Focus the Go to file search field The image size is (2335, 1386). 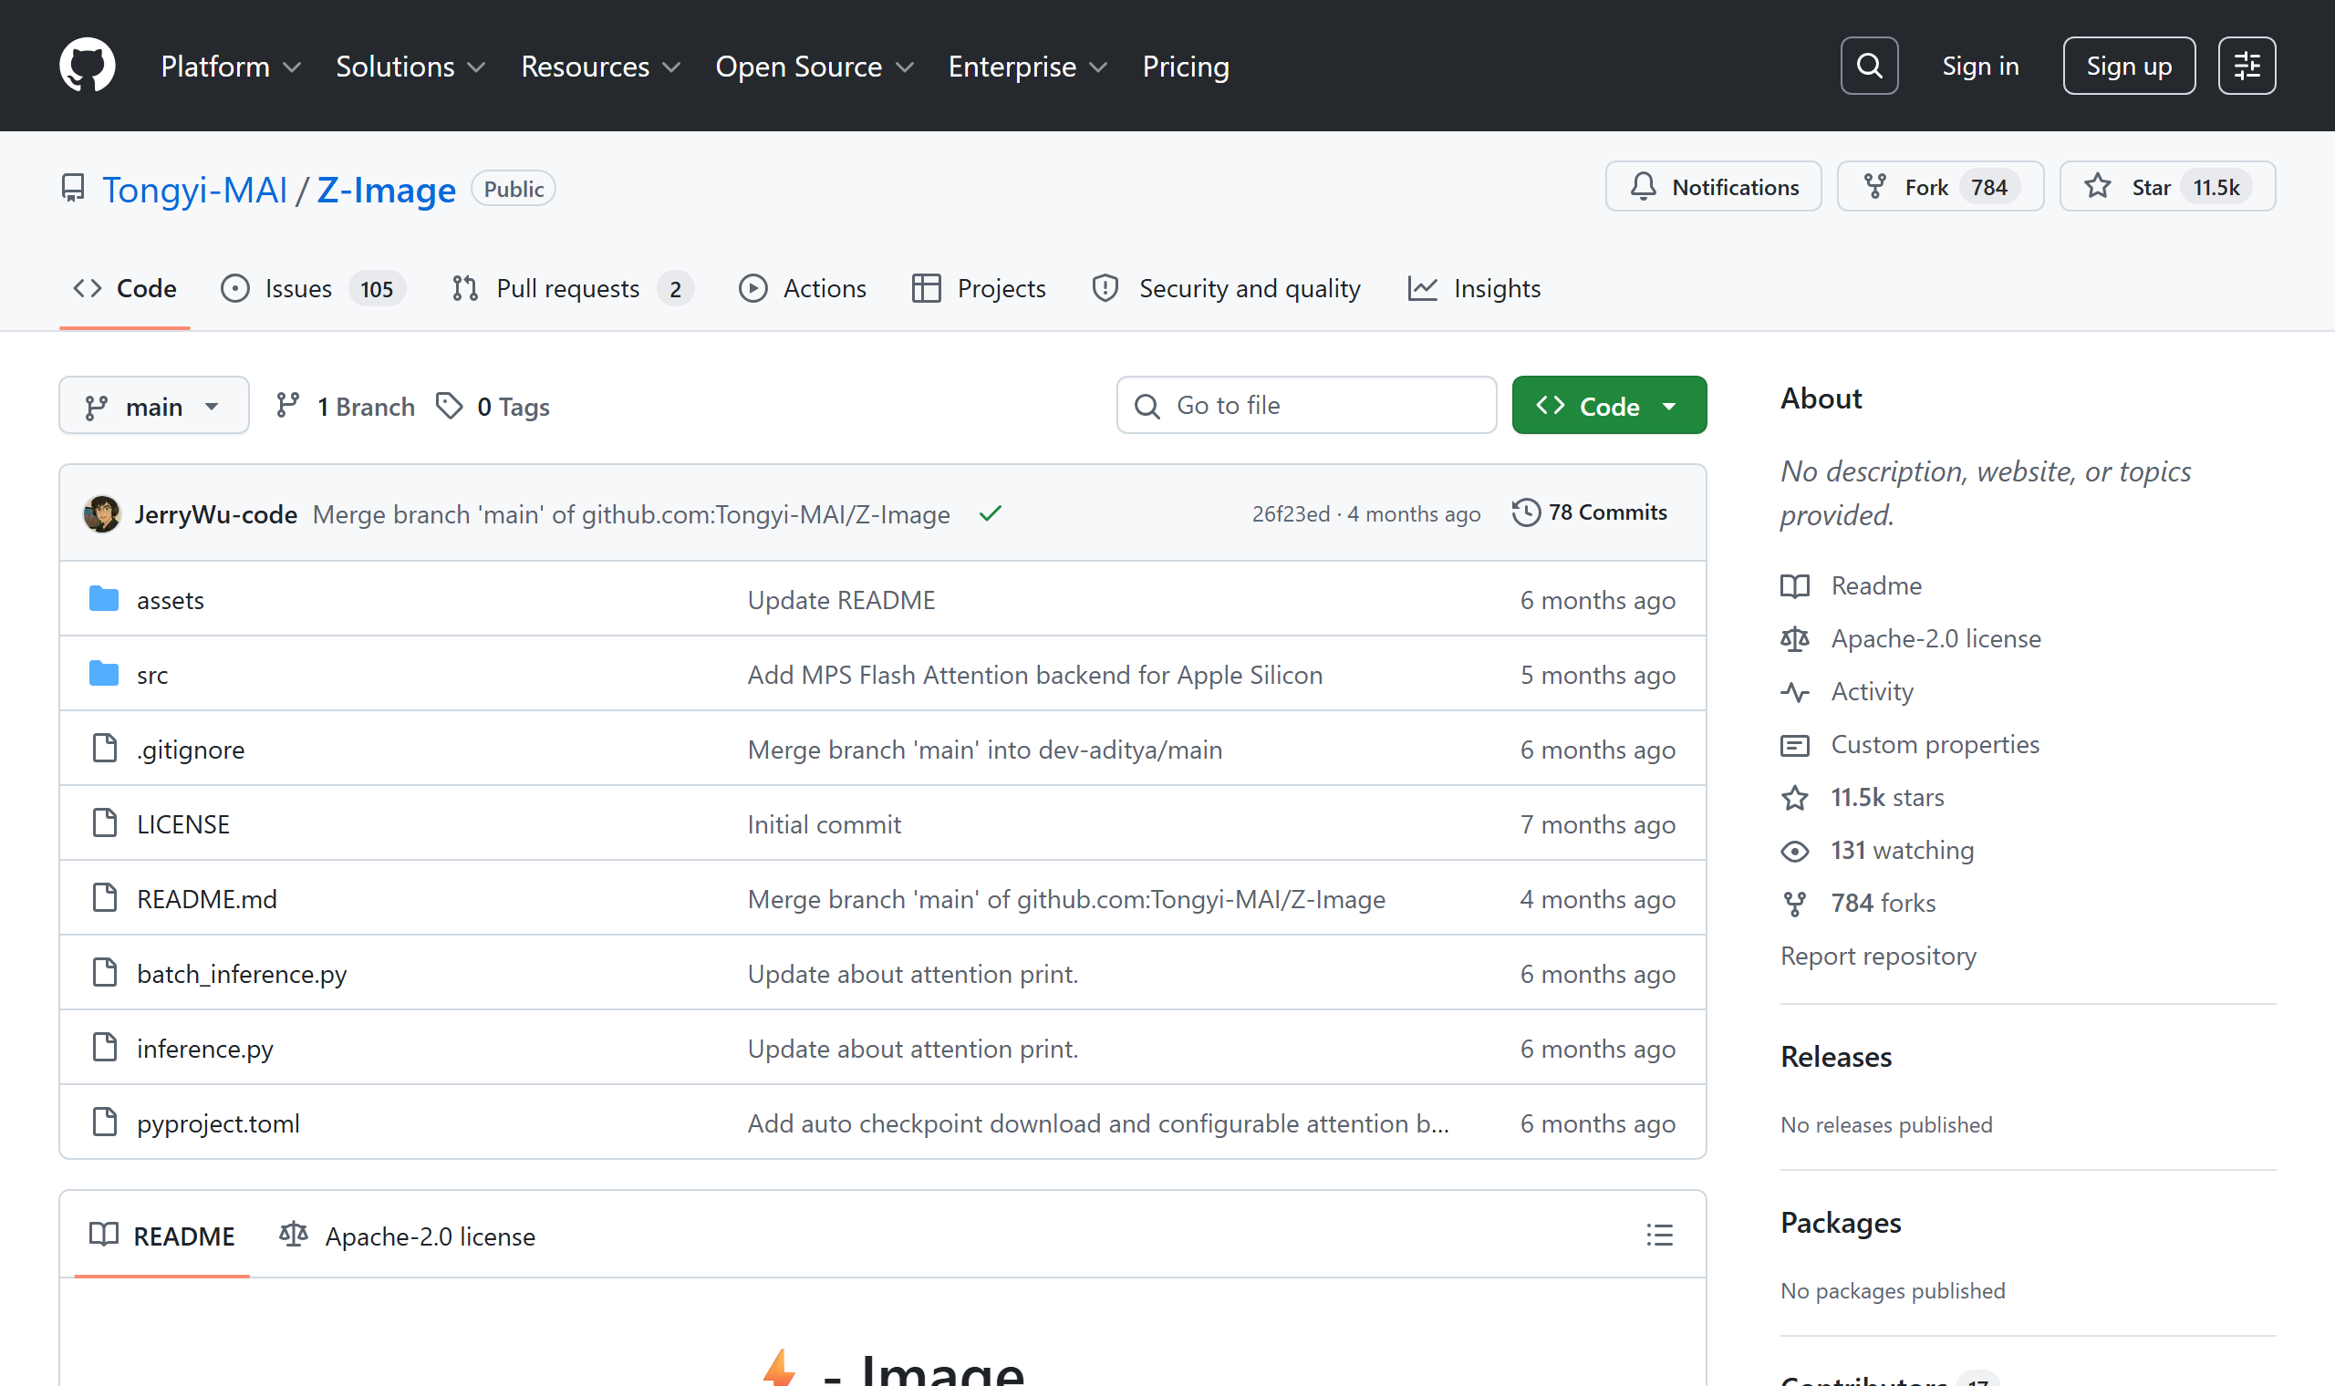point(1306,406)
